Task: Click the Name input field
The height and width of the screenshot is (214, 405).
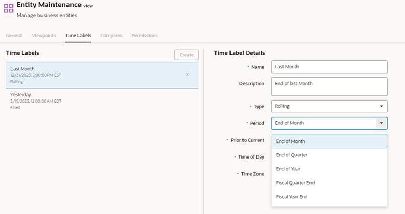Action: [x=329, y=67]
